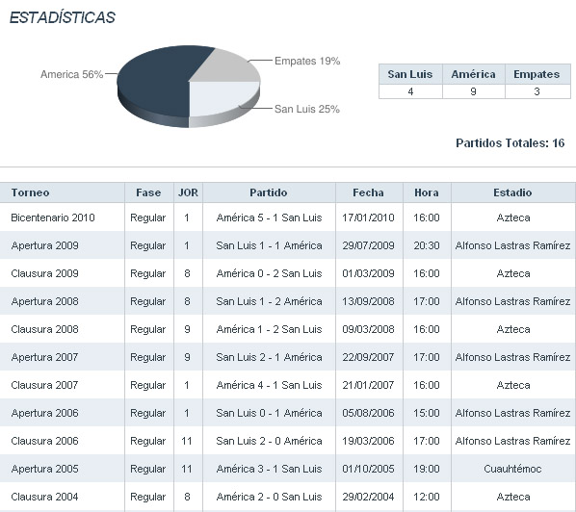Click the Estadio column header
Screen dimensions: 576x512
(x=512, y=192)
